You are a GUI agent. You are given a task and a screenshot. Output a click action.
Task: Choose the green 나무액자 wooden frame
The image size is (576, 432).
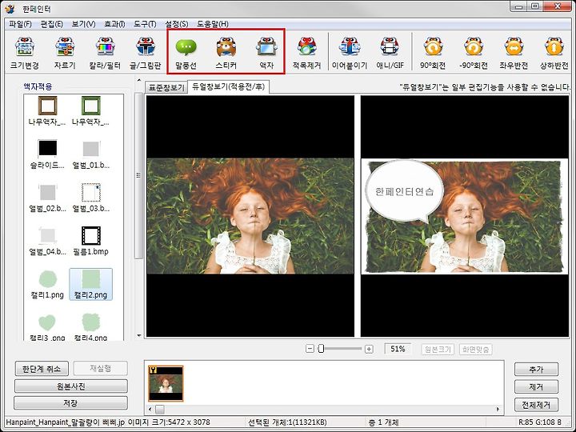tap(90, 110)
